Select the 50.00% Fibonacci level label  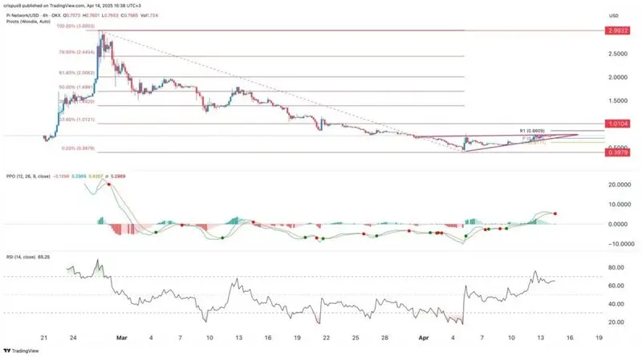(x=77, y=87)
